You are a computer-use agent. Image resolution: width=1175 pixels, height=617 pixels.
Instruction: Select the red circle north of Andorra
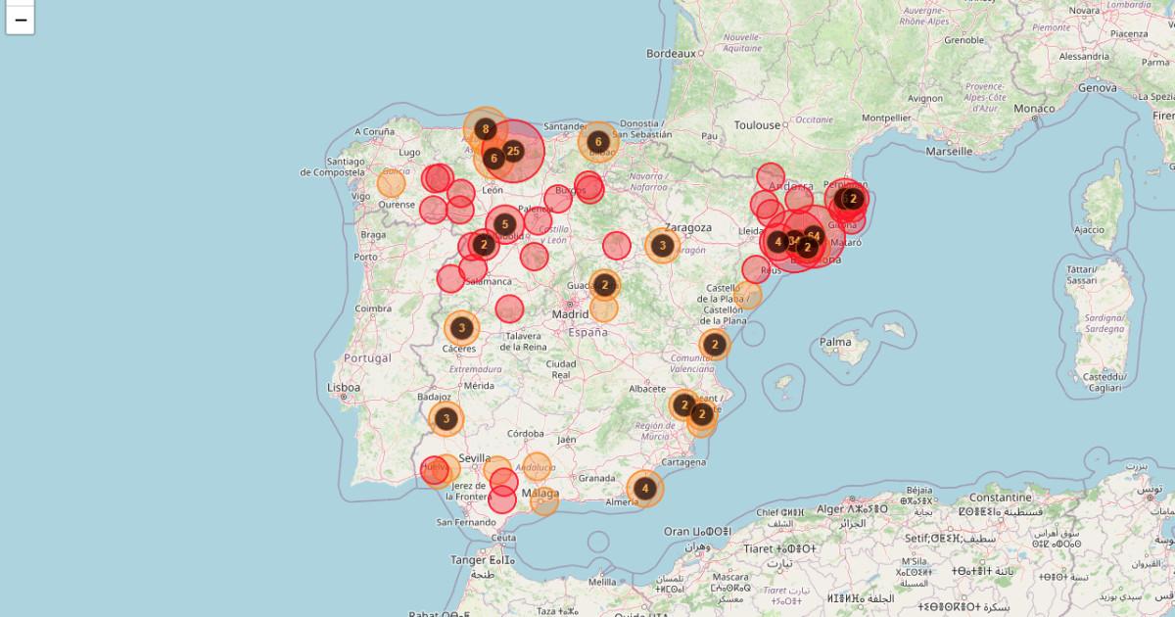(771, 176)
